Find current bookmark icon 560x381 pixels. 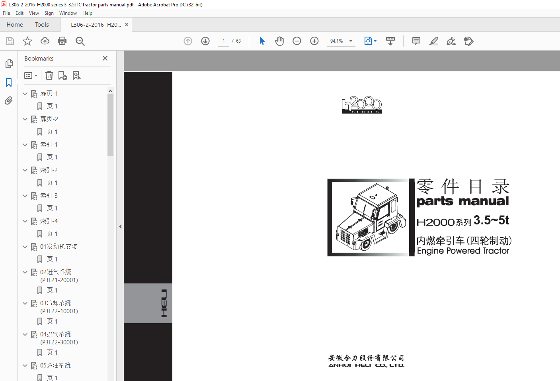click(x=76, y=75)
